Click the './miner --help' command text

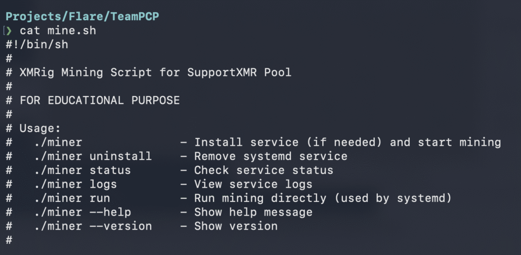pos(82,212)
